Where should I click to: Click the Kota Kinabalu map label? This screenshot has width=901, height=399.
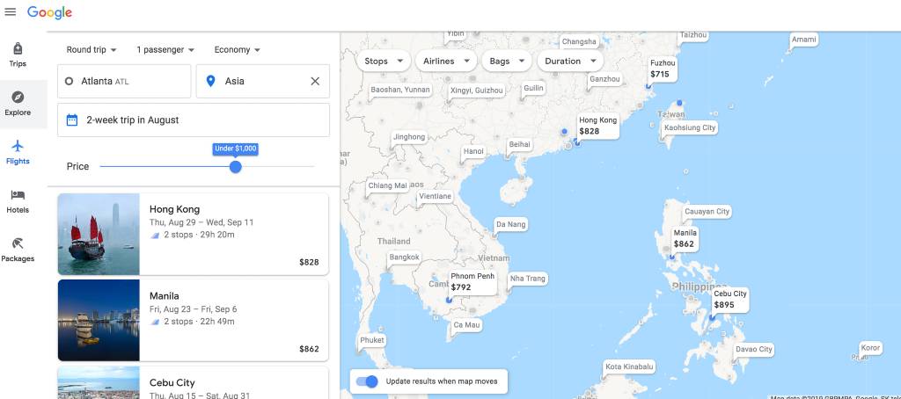point(630,366)
